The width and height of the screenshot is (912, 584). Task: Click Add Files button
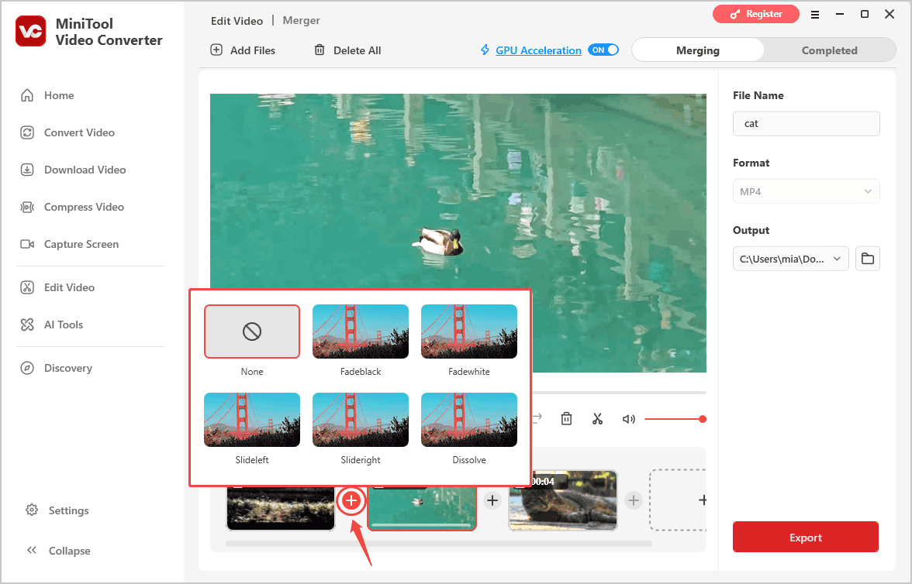[243, 50]
